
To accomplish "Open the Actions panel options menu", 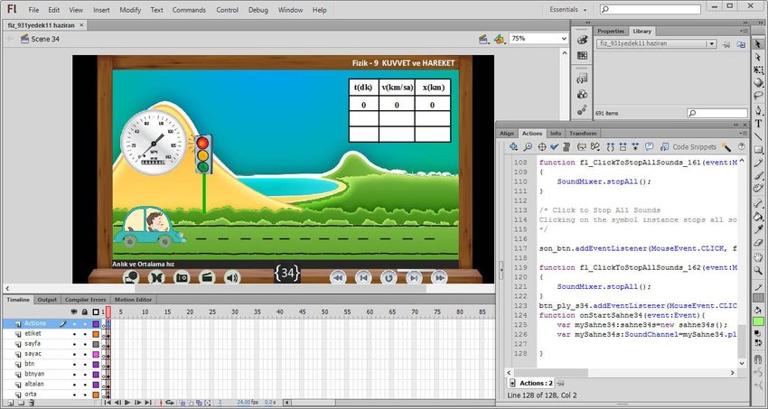I will tap(744, 133).
